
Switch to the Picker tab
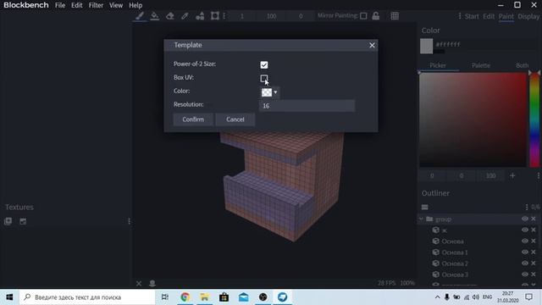(x=438, y=65)
